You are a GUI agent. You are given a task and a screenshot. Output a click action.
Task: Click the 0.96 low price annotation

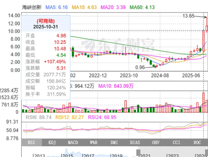(x=140, y=68)
